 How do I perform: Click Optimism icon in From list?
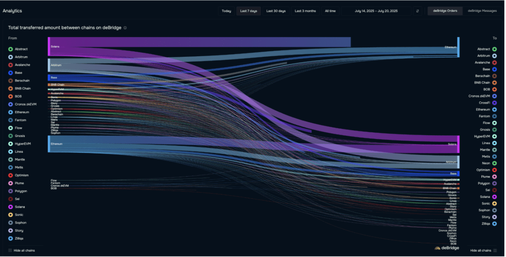(x=11, y=176)
